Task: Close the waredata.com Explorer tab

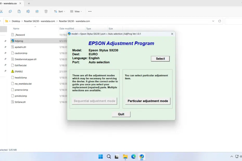Action: (20, 3)
